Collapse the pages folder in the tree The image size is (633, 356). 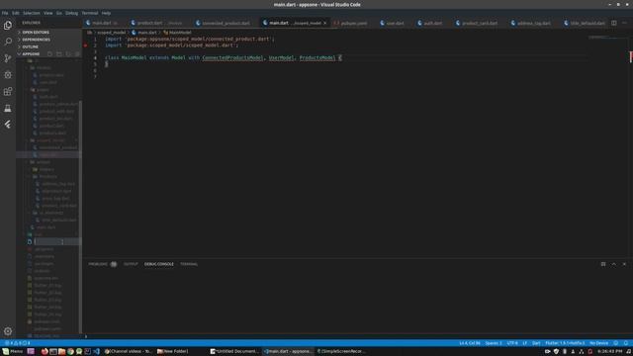tap(48, 90)
